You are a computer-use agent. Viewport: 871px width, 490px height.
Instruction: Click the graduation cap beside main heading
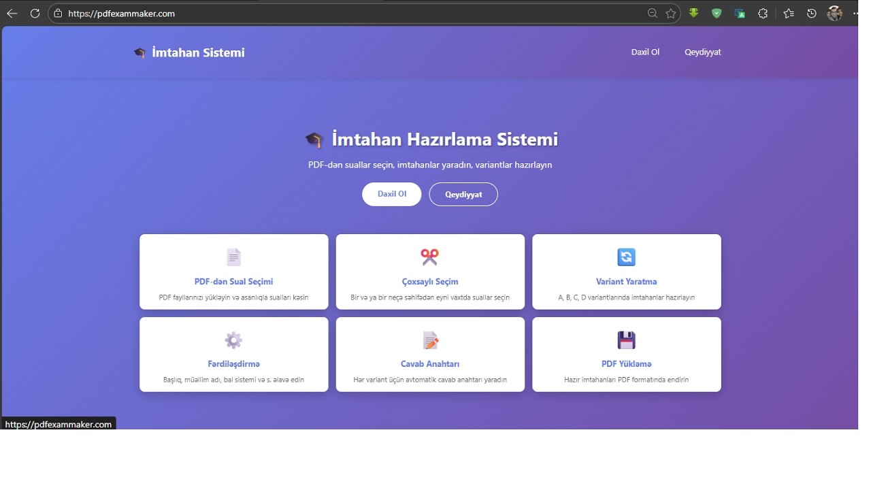click(314, 140)
